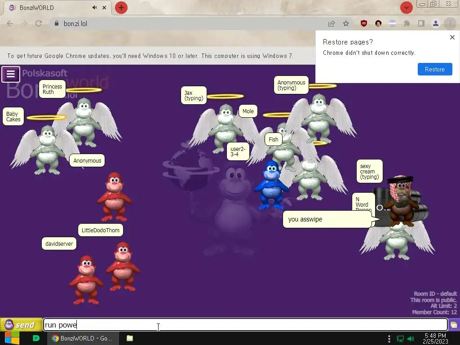Screen dimensions: 460x345
Task: Go back with browser back arrow
Action: click(x=10, y=23)
